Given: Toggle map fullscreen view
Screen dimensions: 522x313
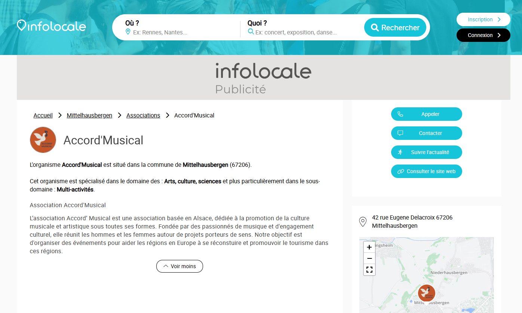Looking at the screenshot, I should (x=369, y=270).
